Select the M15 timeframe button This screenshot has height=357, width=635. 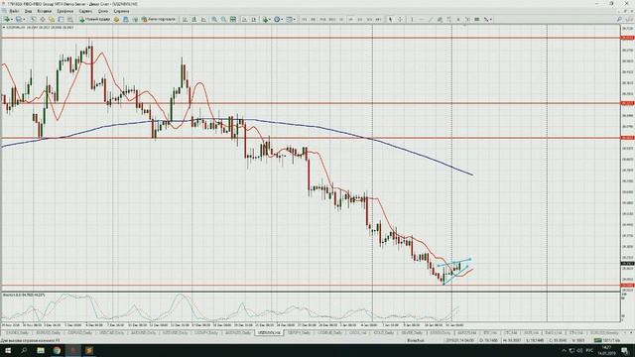[322, 20]
